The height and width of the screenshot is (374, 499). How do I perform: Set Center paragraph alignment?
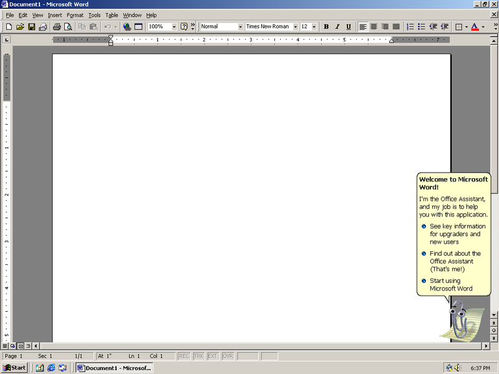[374, 27]
